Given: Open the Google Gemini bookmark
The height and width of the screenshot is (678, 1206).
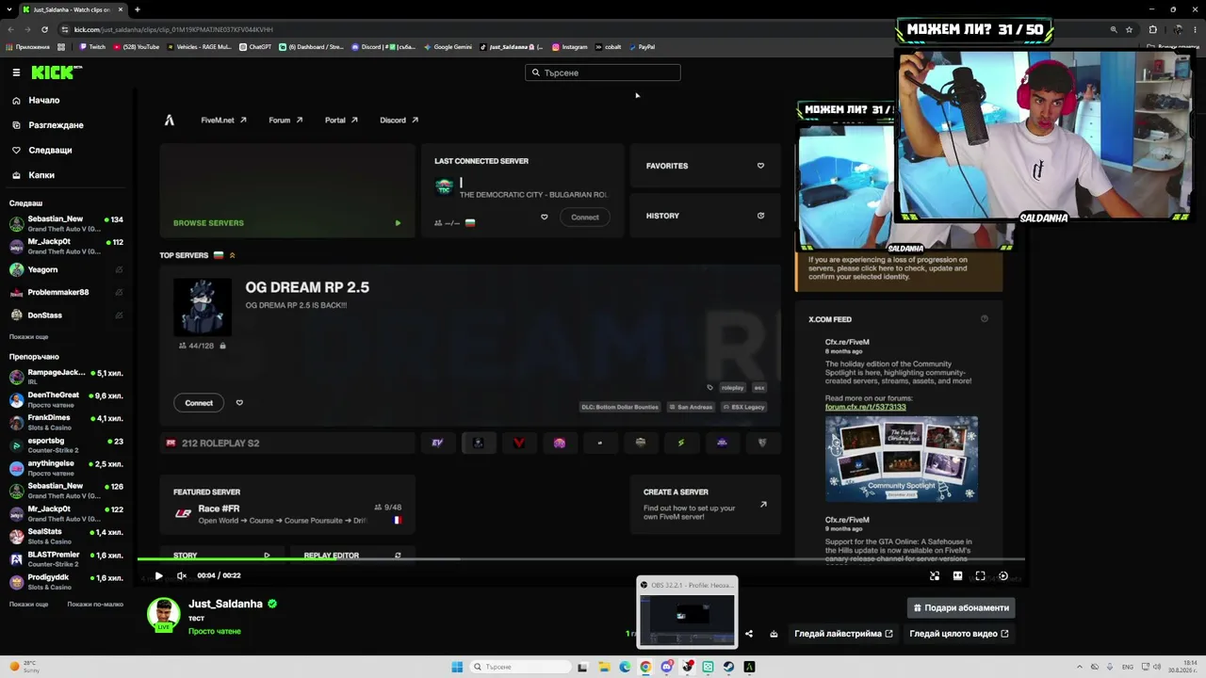Looking at the screenshot, I should [x=448, y=47].
